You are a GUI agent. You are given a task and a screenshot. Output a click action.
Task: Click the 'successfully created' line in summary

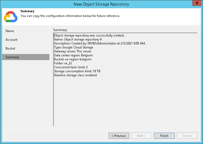[x=89, y=35]
